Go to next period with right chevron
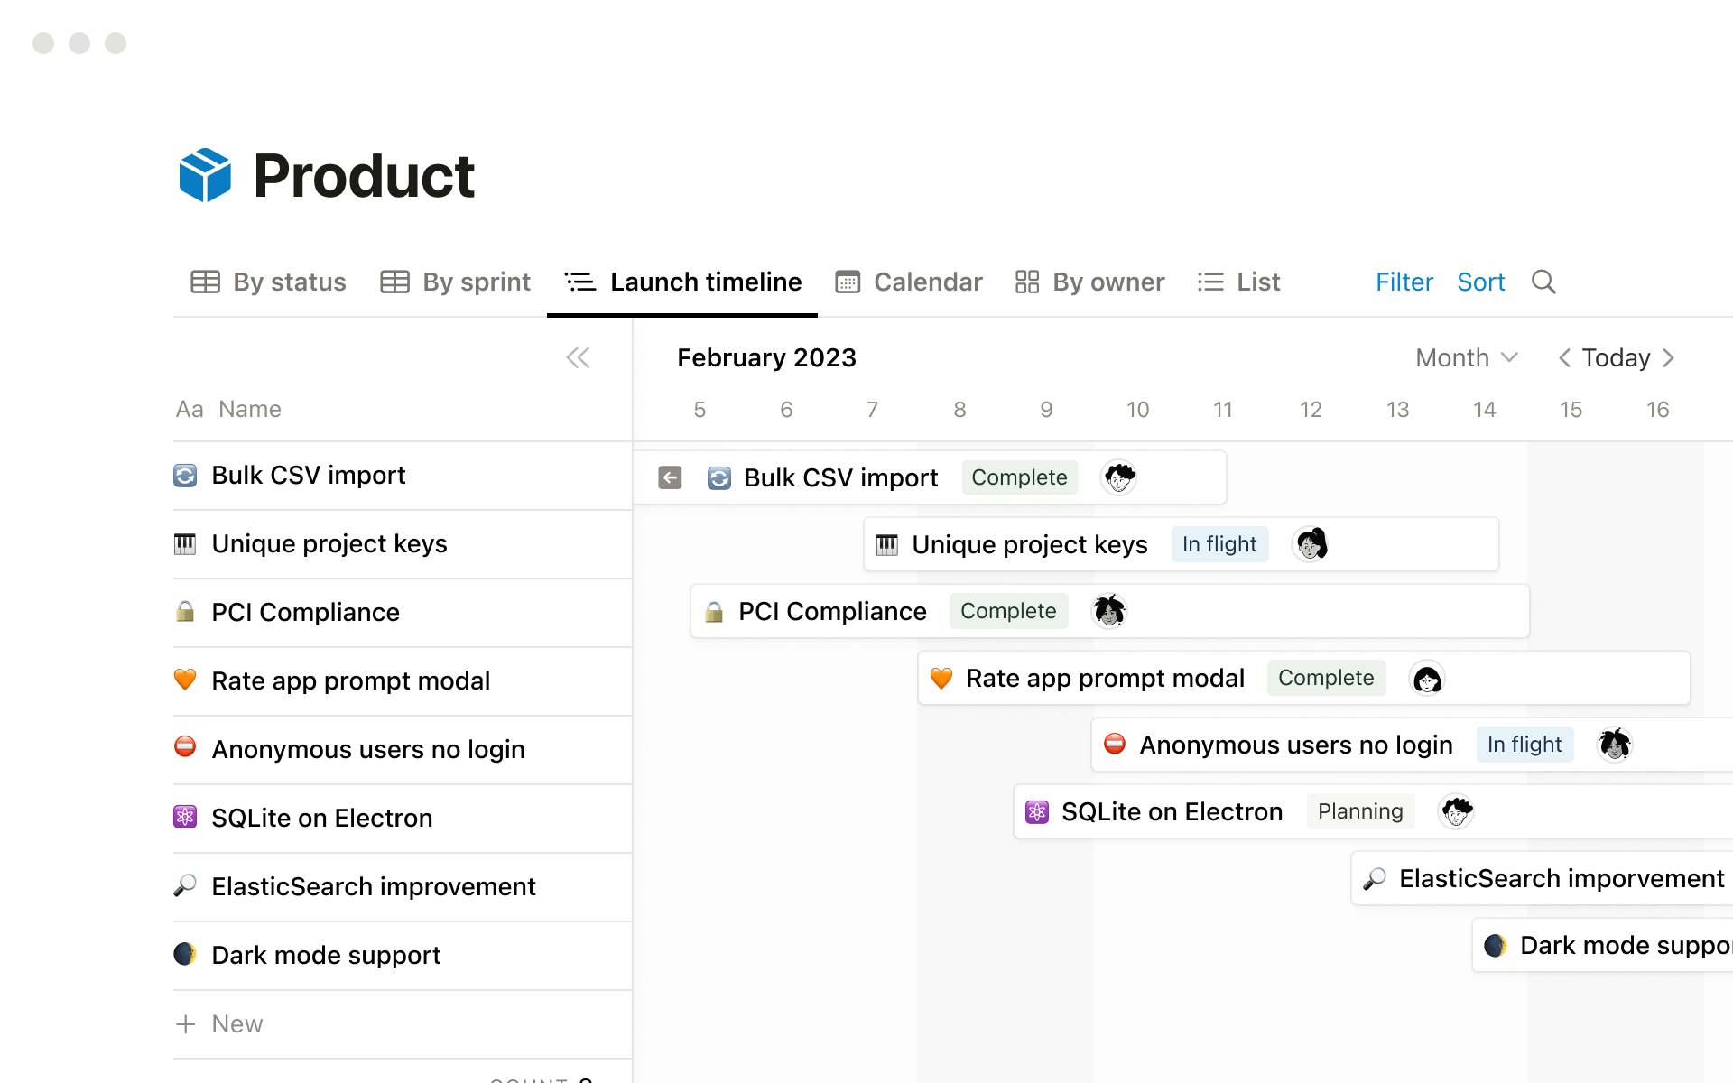Image resolution: width=1733 pixels, height=1083 pixels. pyautogui.click(x=1668, y=358)
